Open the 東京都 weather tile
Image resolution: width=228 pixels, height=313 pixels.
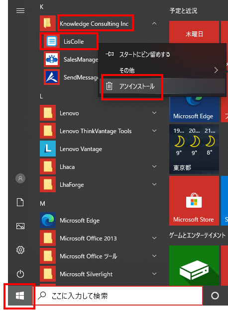[x=194, y=149]
